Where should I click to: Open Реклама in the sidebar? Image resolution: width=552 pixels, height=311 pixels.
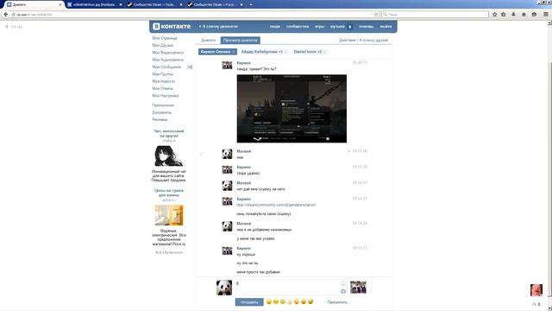click(160, 120)
